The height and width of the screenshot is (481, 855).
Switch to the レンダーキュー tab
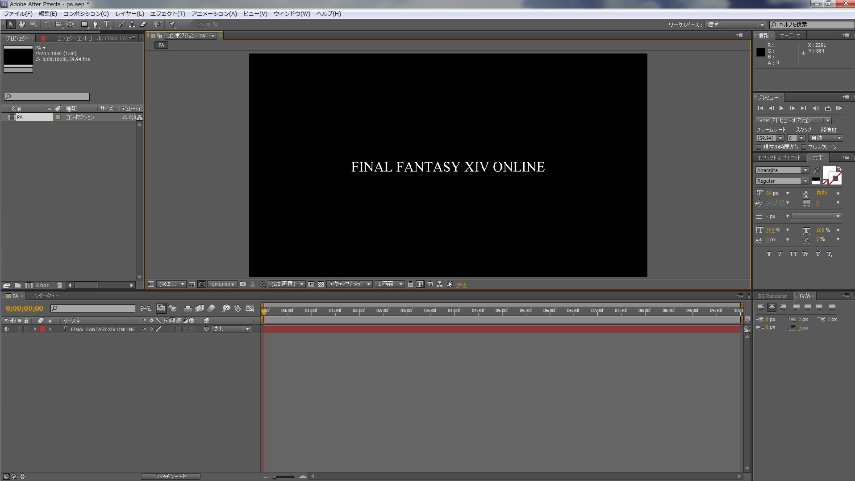click(x=45, y=296)
